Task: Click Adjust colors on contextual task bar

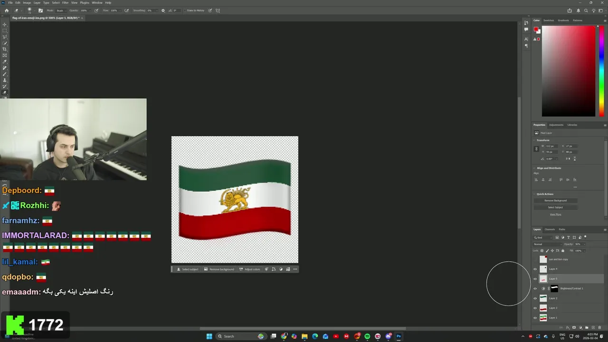Action: (249, 269)
